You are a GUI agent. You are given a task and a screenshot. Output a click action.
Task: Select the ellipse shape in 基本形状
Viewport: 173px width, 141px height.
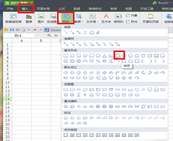click(x=118, y=56)
